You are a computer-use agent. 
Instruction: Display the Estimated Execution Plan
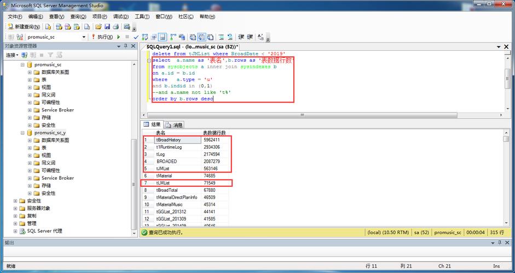(x=145, y=37)
